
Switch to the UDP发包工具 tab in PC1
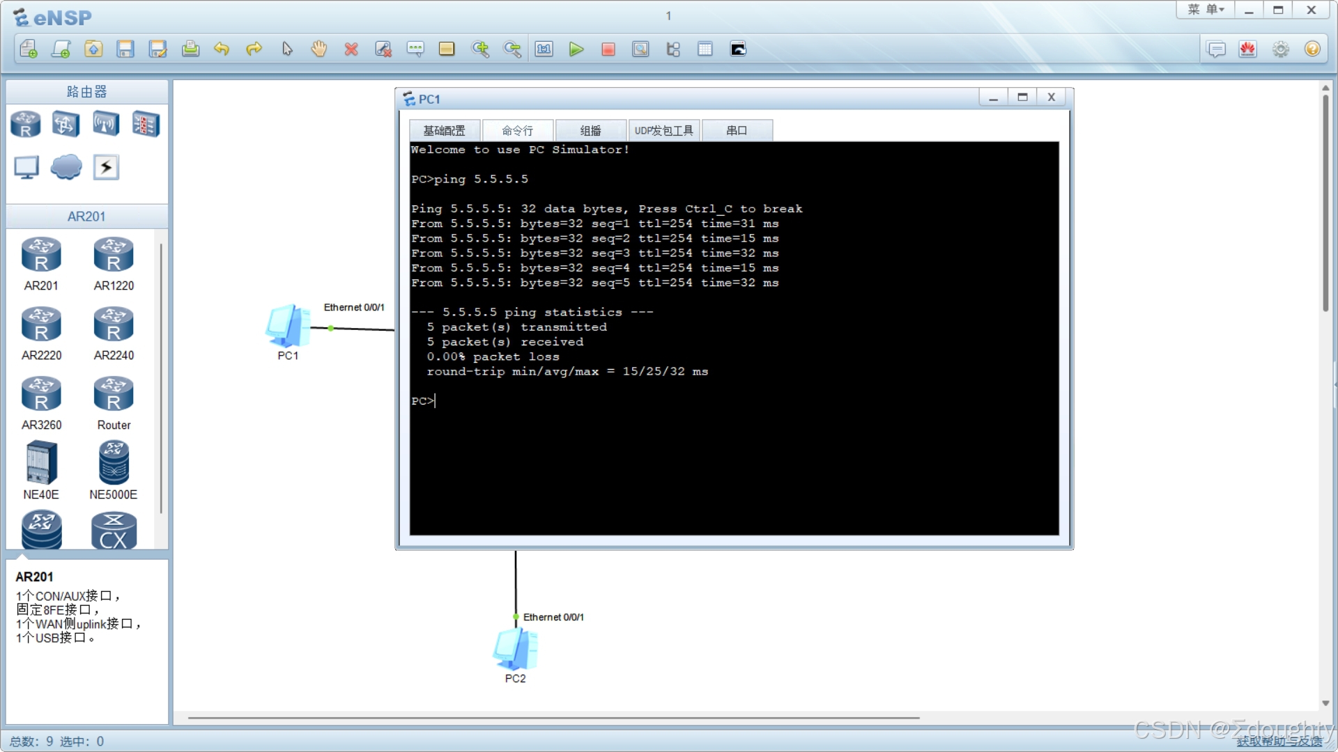pos(664,130)
